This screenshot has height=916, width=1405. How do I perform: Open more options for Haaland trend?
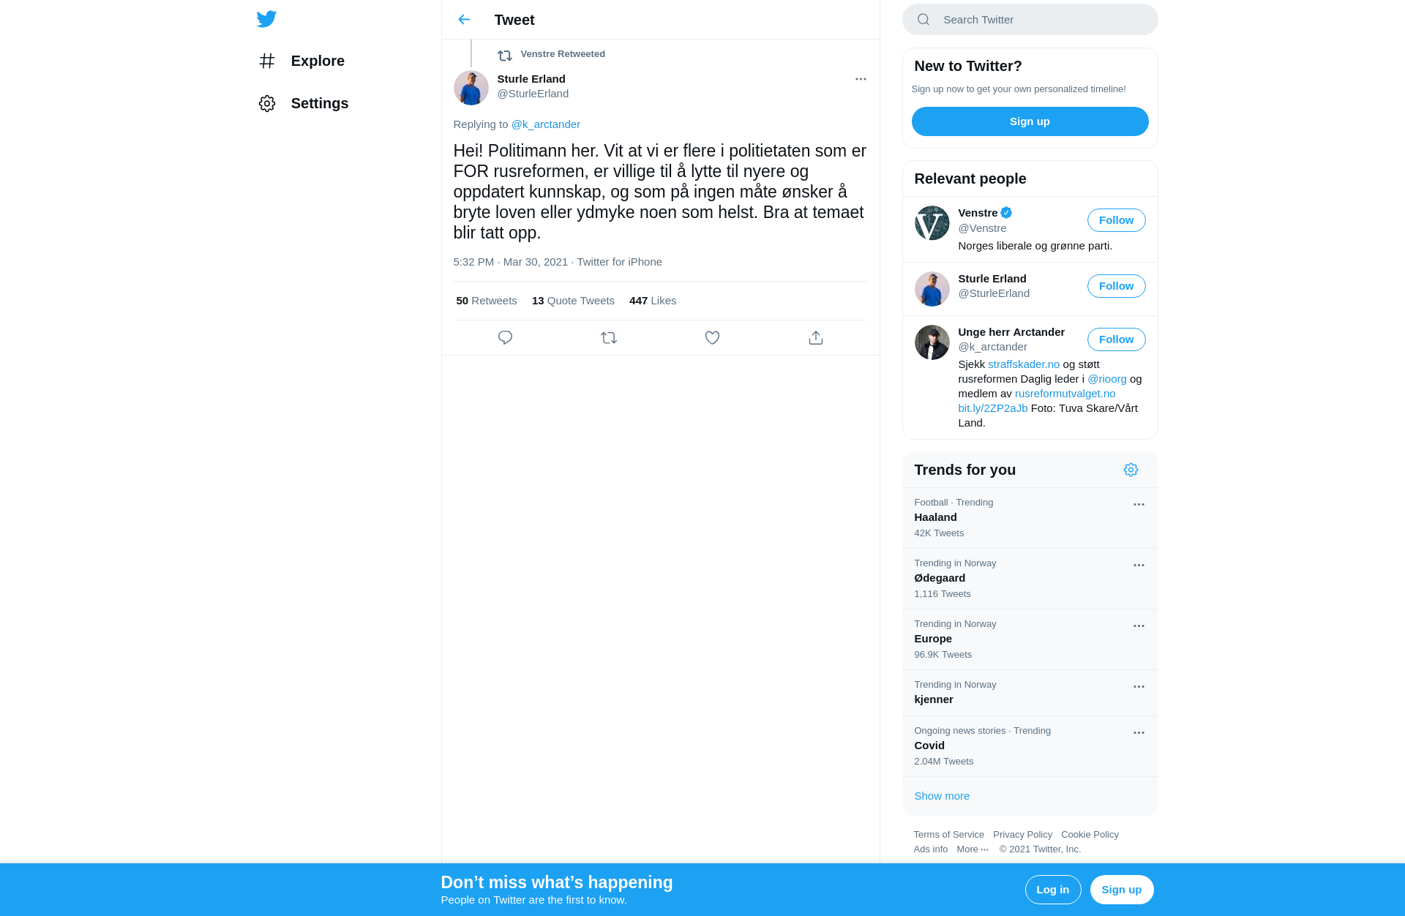1139,504
